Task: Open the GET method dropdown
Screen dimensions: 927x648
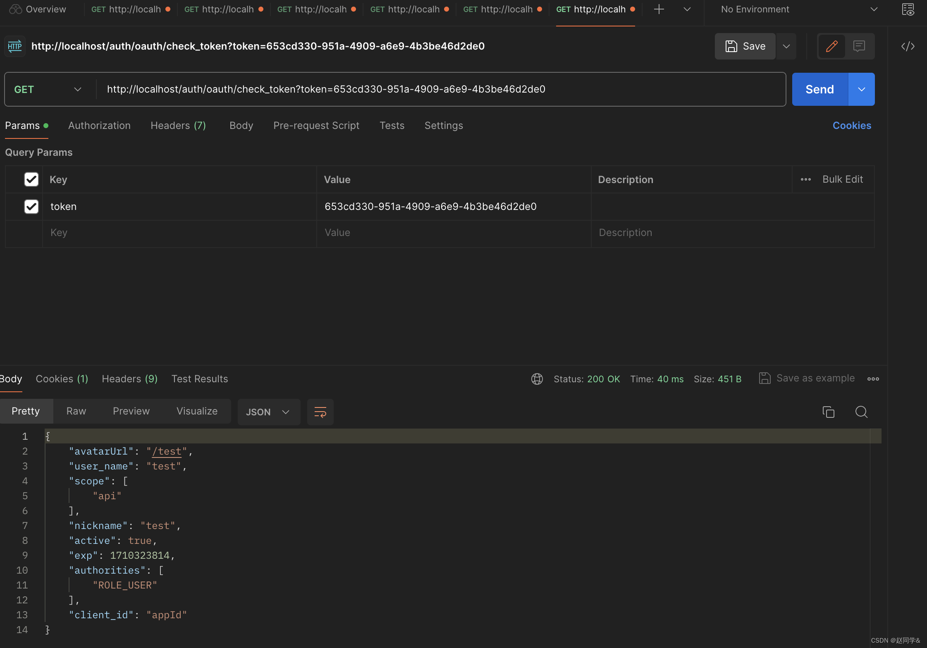Action: point(48,89)
